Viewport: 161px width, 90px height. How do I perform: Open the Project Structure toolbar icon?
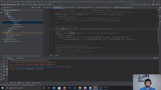[153, 4]
